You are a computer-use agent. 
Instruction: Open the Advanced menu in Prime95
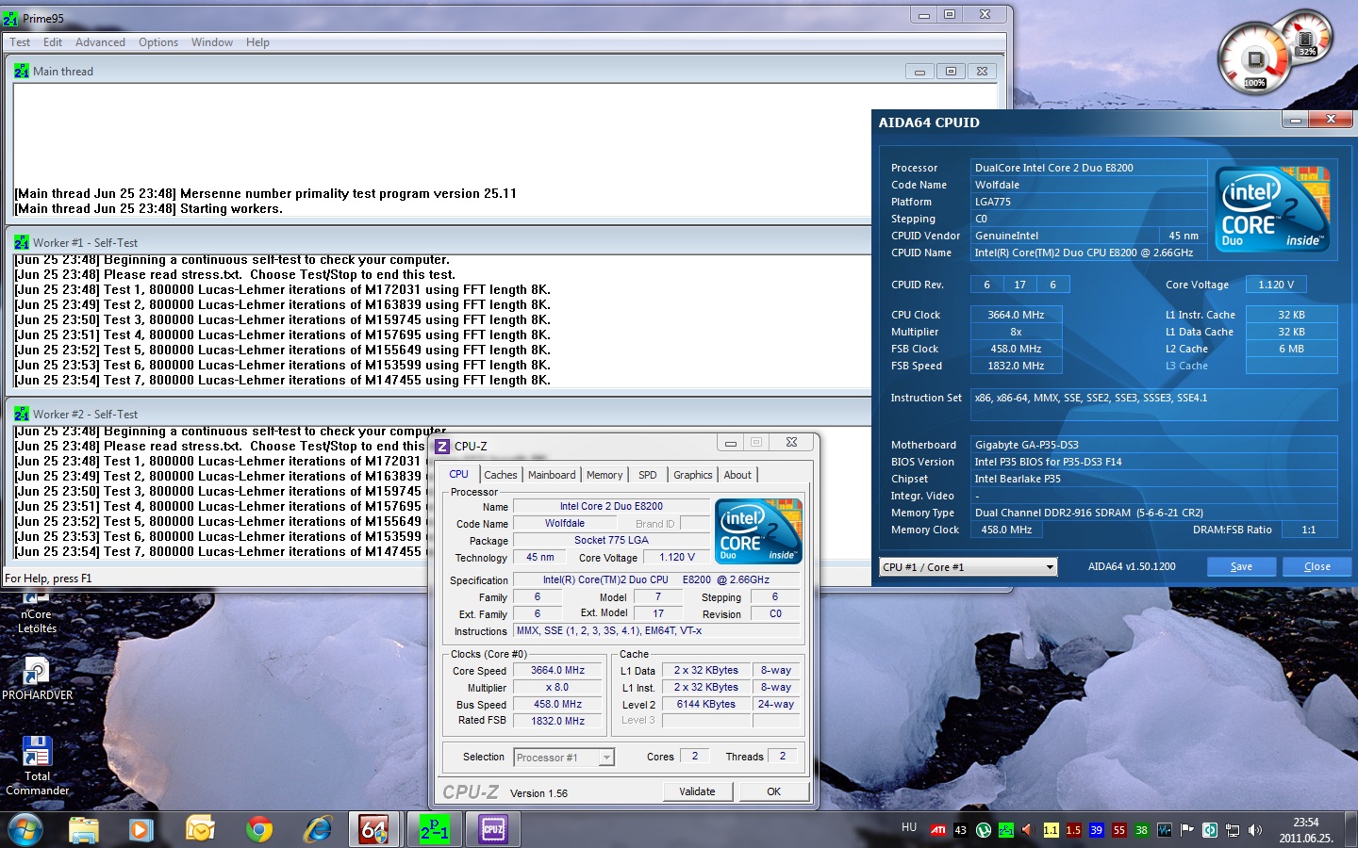100,42
